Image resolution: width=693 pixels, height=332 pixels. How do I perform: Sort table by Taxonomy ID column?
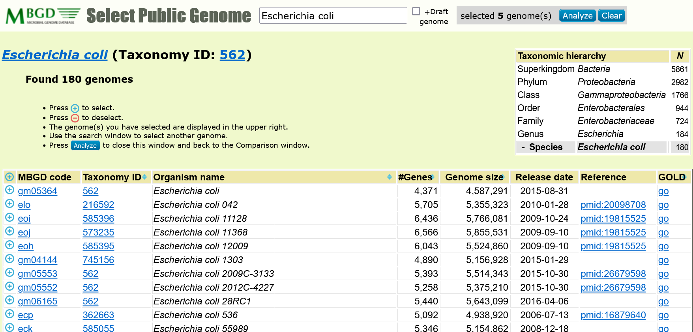point(144,177)
